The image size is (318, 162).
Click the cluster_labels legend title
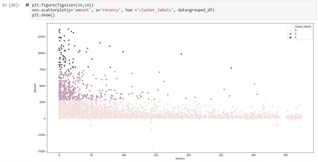(x=303, y=27)
